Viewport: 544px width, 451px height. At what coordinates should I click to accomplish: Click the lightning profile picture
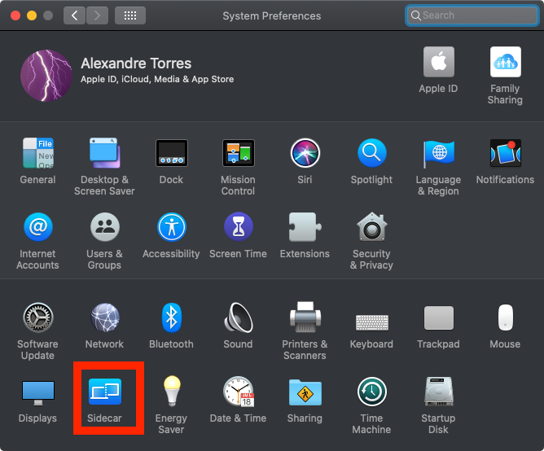click(46, 76)
